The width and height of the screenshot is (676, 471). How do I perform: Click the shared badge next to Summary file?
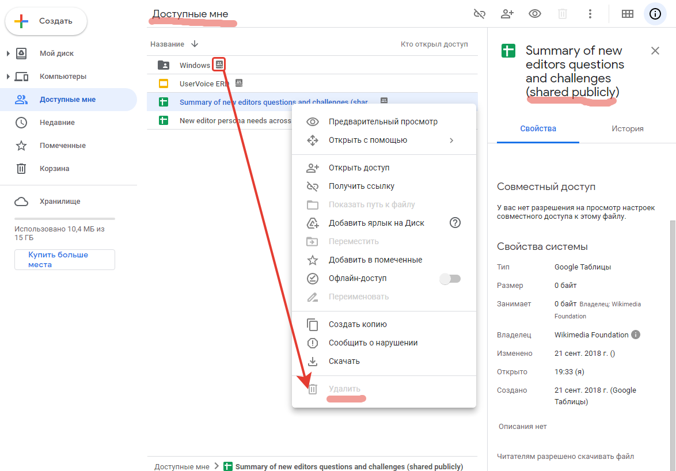[x=383, y=100]
